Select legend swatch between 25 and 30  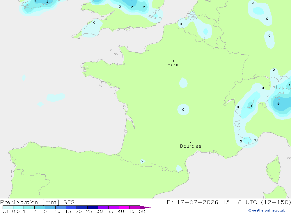pos(93,207)
